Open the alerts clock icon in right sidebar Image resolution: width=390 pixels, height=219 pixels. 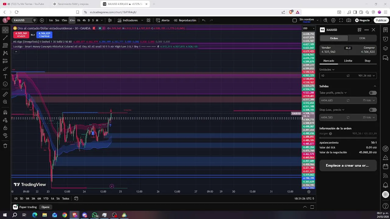(x=385, y=39)
